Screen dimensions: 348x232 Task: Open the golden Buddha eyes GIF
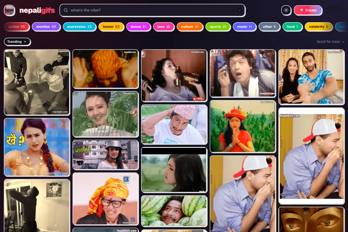click(x=312, y=220)
